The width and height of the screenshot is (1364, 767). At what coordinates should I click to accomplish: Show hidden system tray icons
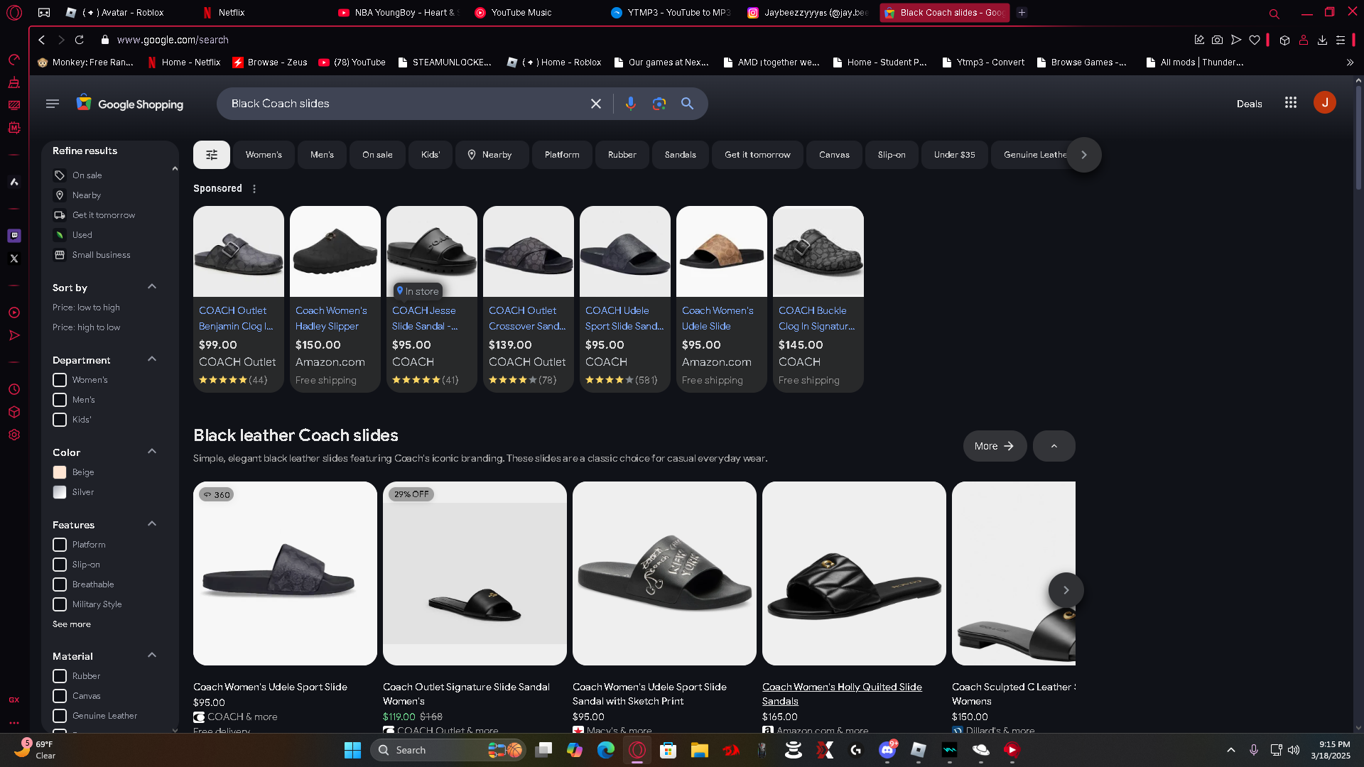click(x=1231, y=750)
